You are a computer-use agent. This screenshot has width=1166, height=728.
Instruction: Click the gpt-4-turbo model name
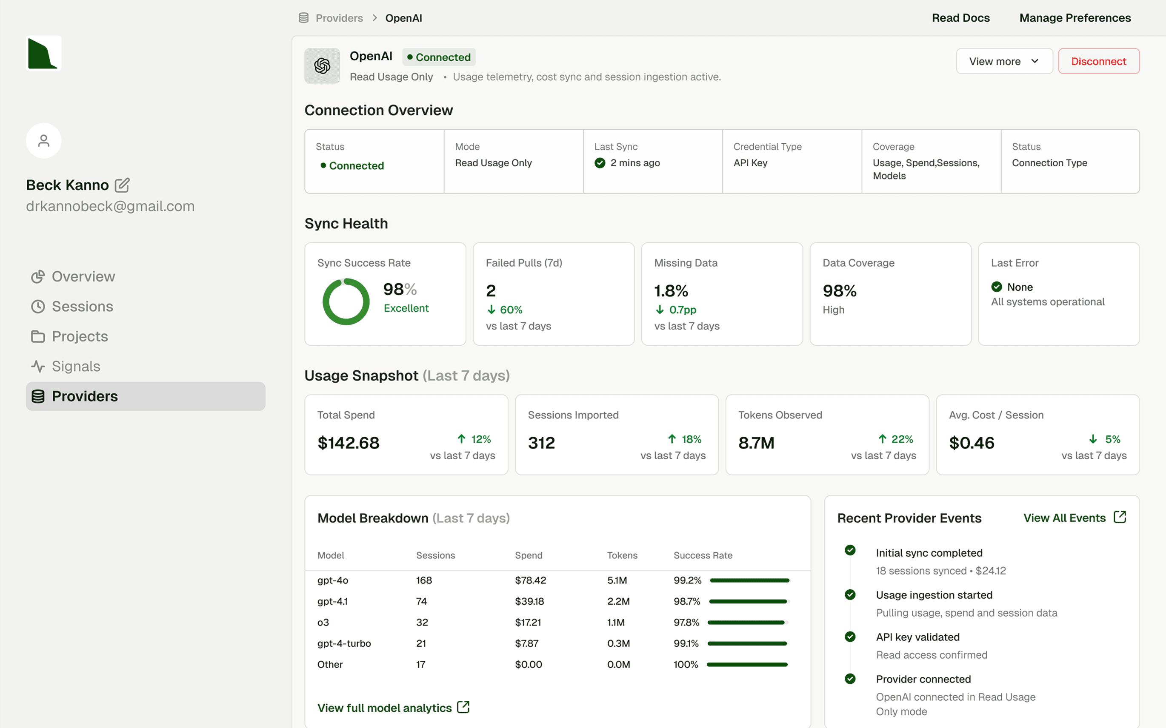pyautogui.click(x=344, y=643)
